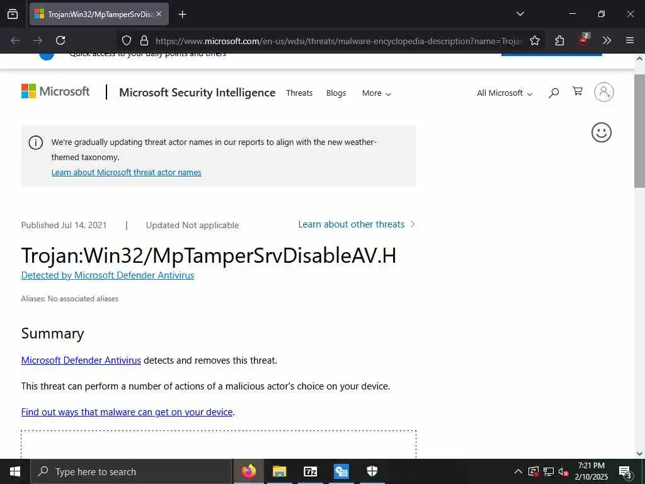The image size is (645, 484).
Task: Open the Threats menu item
Action: pos(299,93)
